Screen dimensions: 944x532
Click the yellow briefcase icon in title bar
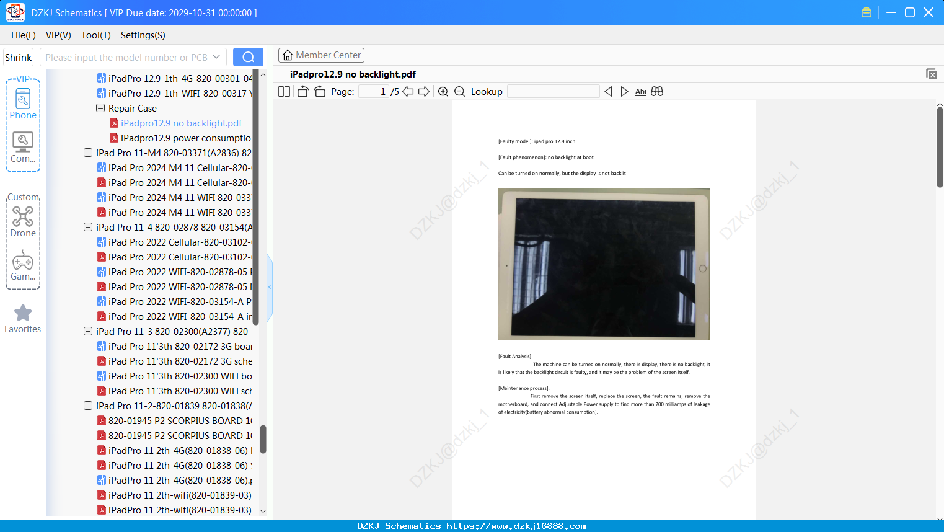867,12
